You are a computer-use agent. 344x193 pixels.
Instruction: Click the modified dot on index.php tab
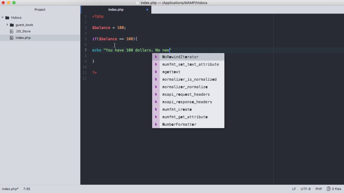pyautogui.click(x=147, y=10)
